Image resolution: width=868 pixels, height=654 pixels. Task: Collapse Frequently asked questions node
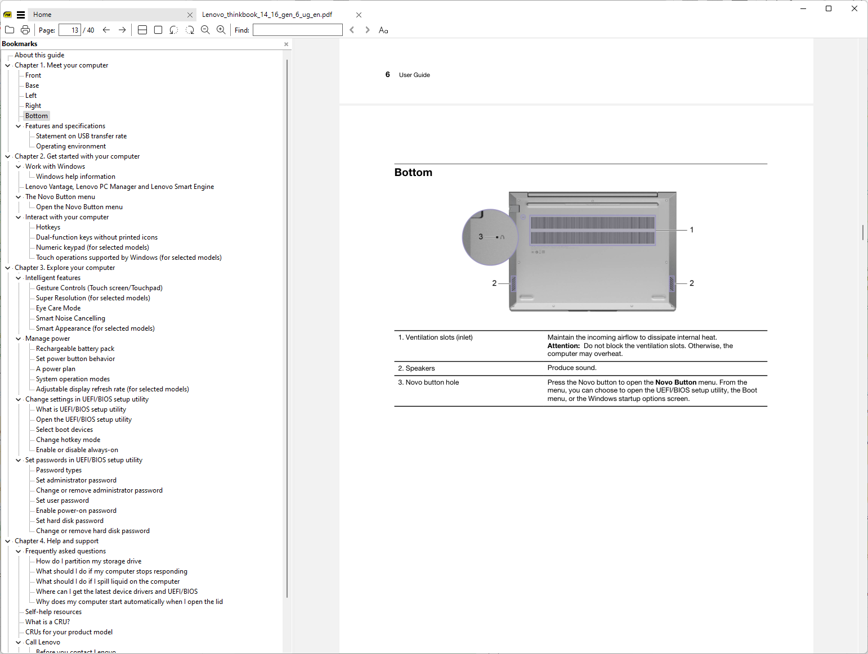[x=18, y=551]
